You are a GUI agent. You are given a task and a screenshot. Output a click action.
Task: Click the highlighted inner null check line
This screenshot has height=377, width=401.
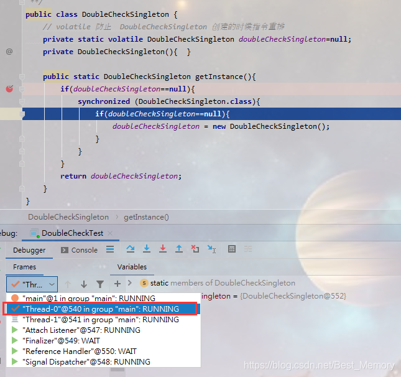[x=211, y=114]
